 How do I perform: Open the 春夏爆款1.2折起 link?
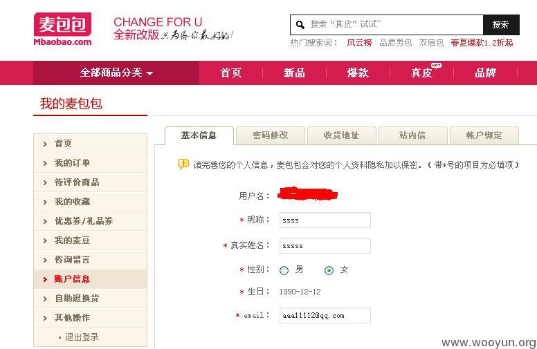(x=482, y=43)
